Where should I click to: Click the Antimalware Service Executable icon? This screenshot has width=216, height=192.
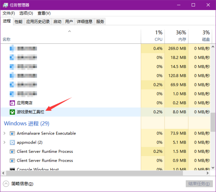(x=12, y=133)
